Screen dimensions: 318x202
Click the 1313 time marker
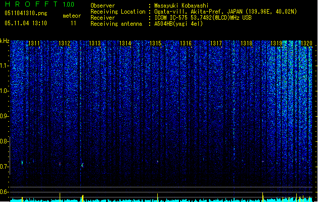[95, 43]
